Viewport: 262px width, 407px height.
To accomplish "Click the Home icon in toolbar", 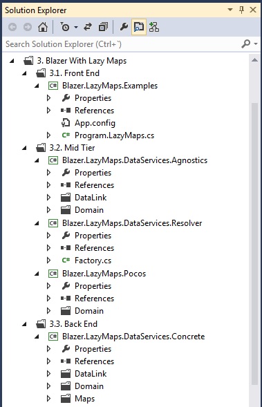I will (x=43, y=27).
